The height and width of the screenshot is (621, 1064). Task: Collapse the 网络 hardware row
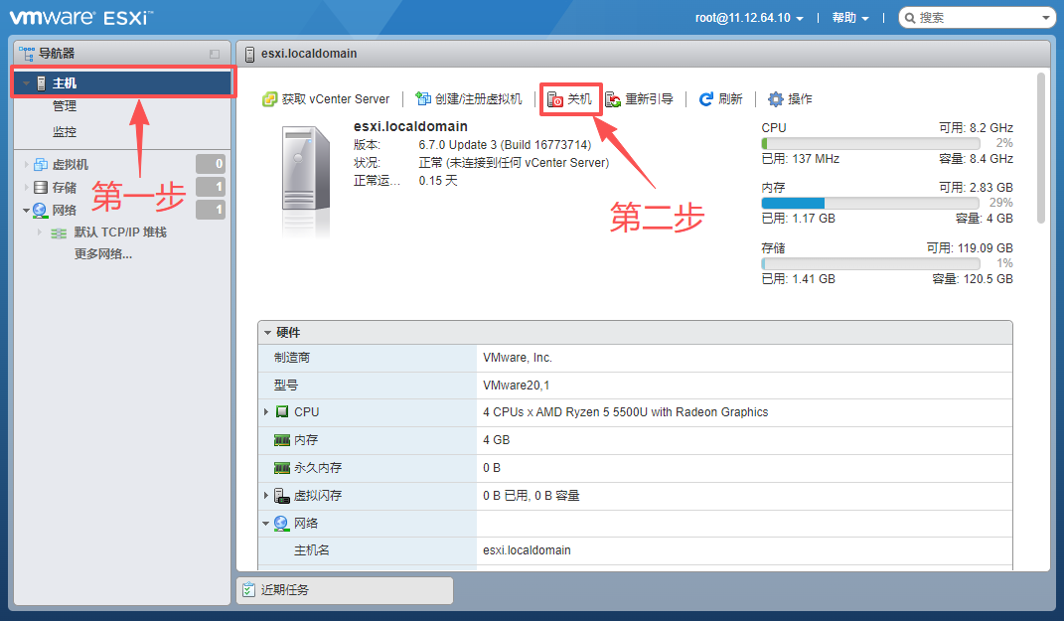pyautogui.click(x=265, y=524)
